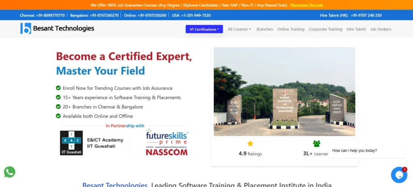Go to Online Training page

coord(290,29)
